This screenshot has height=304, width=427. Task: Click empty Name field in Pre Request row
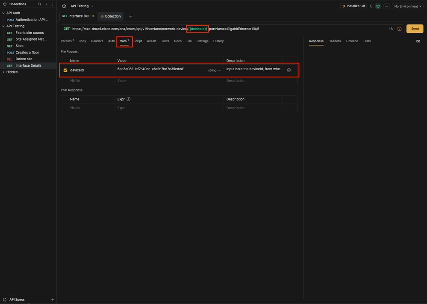91,81
